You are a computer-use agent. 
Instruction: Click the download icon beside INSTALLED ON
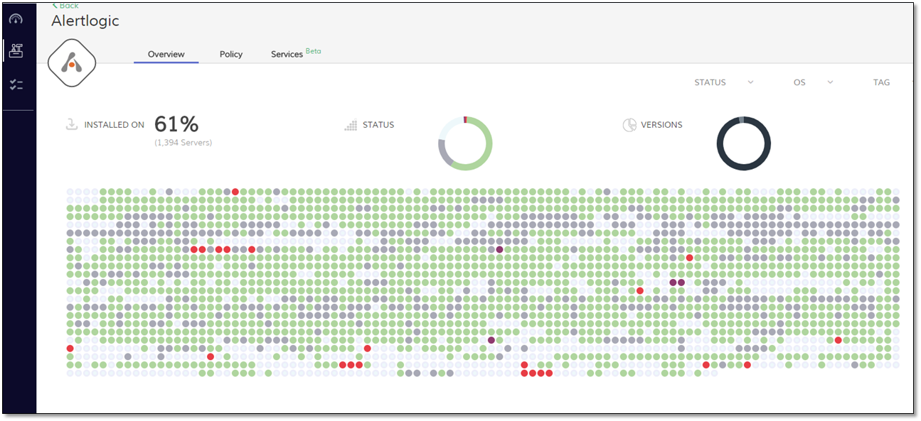pyautogui.click(x=71, y=125)
